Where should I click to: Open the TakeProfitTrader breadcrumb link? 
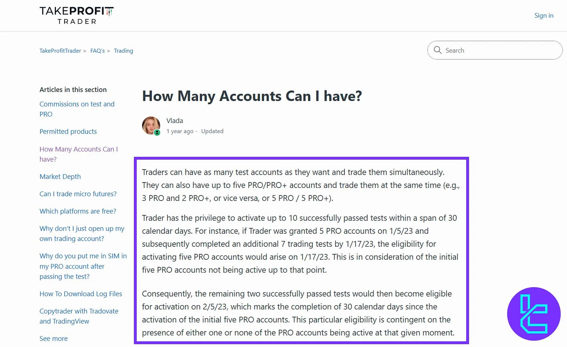[60, 51]
